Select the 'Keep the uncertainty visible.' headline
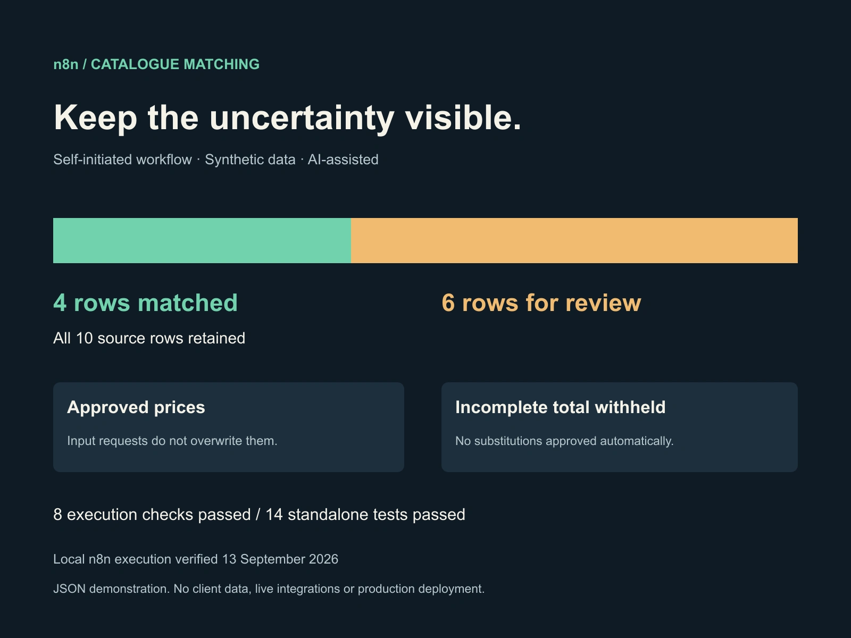 pos(288,117)
